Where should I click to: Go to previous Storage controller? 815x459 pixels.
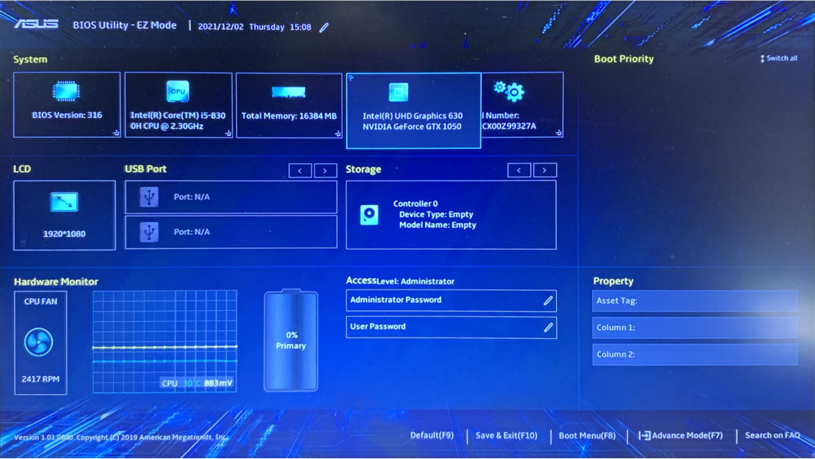519,170
